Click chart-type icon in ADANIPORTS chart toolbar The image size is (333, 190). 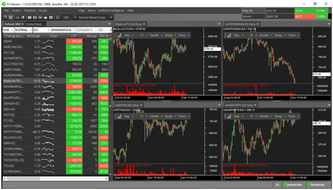point(229,116)
